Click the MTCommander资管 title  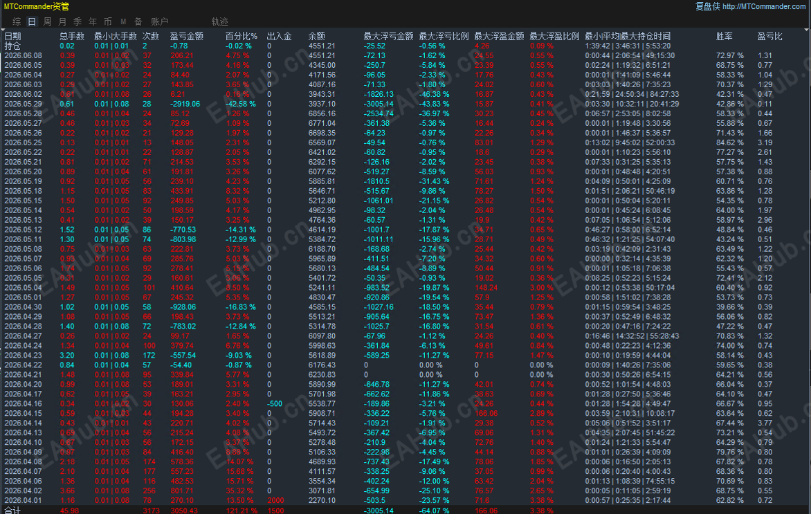pyautogui.click(x=36, y=6)
